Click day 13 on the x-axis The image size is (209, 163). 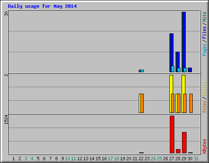(86, 159)
